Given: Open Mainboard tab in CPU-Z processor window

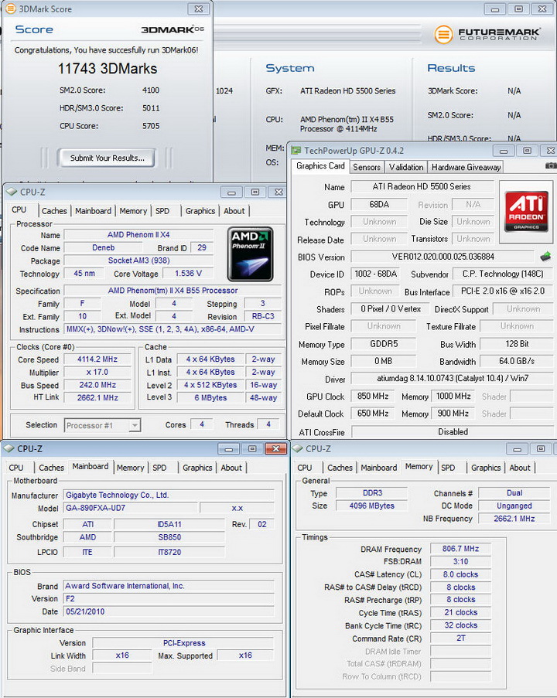Looking at the screenshot, I should [93, 211].
